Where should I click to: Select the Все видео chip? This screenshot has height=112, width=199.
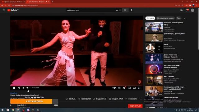tap(150, 18)
